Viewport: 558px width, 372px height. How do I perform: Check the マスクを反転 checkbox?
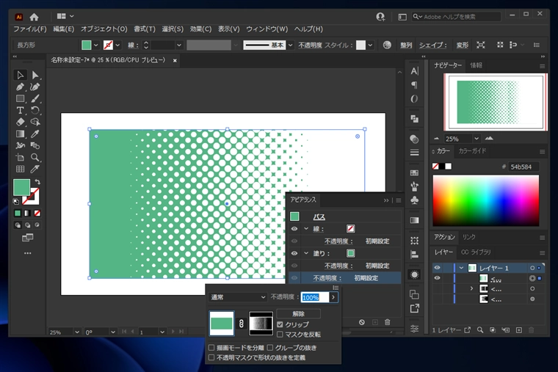coord(280,335)
